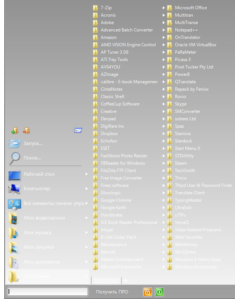This screenshot has width=235, height=299.
Task: Click the remove group icon with red minus
Action: click(26, 131)
